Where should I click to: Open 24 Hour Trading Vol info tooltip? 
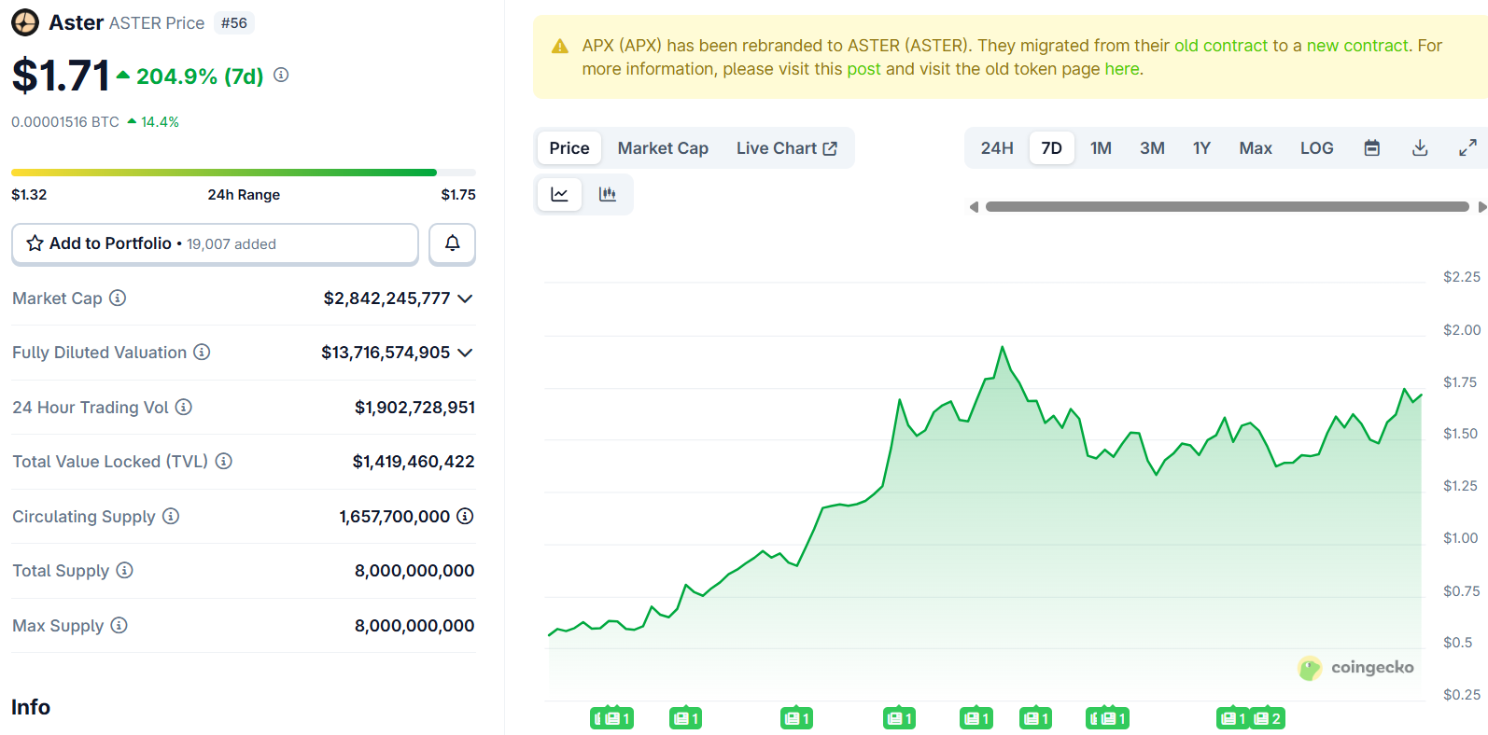(184, 407)
